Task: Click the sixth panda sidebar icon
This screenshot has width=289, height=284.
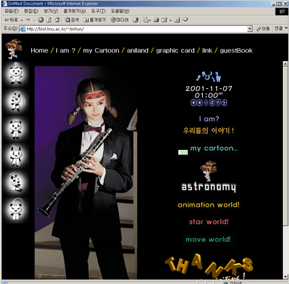Action: click(x=16, y=209)
